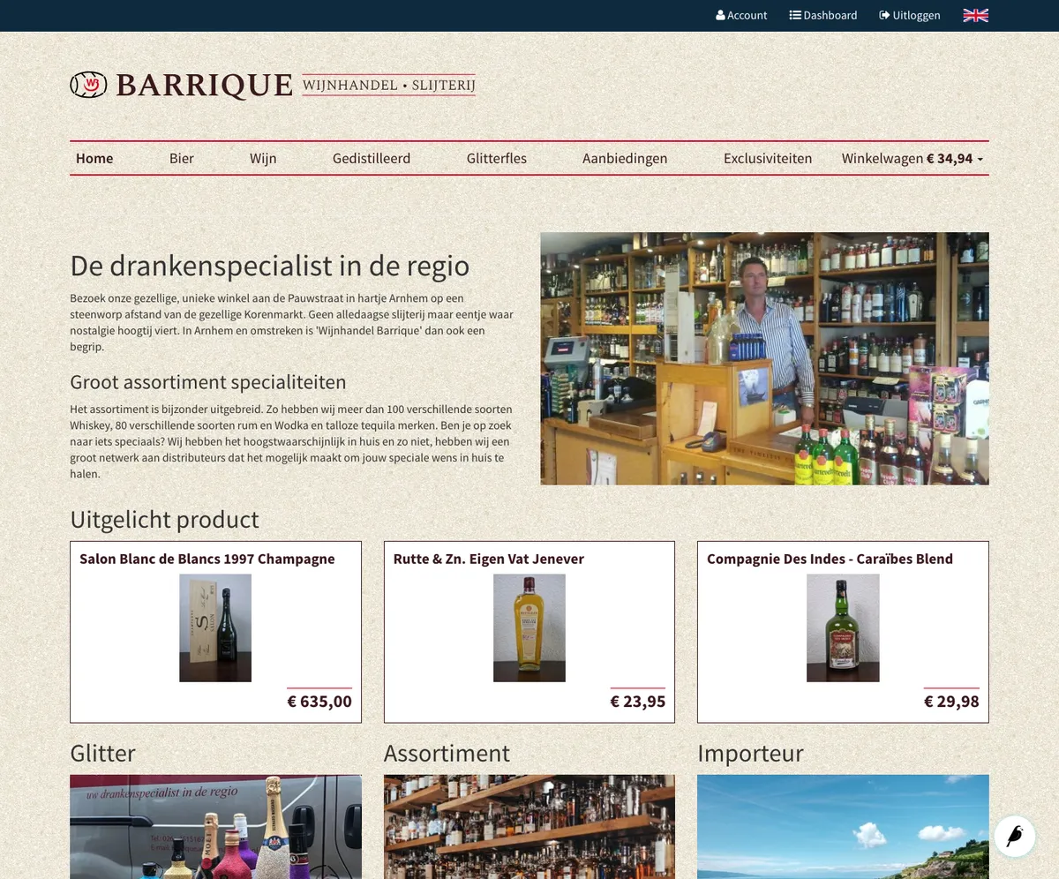This screenshot has height=879, width=1059.
Task: Click the Assortiment heading
Action: pos(447,753)
